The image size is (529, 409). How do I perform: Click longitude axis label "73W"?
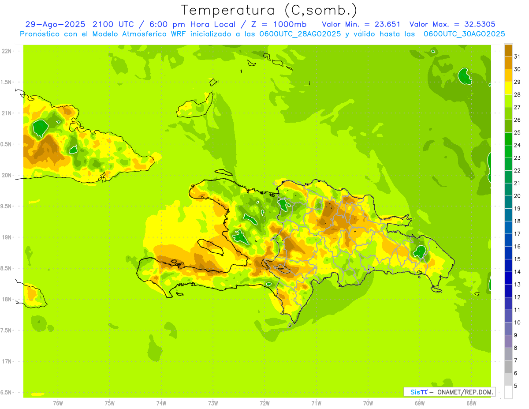click(x=213, y=403)
